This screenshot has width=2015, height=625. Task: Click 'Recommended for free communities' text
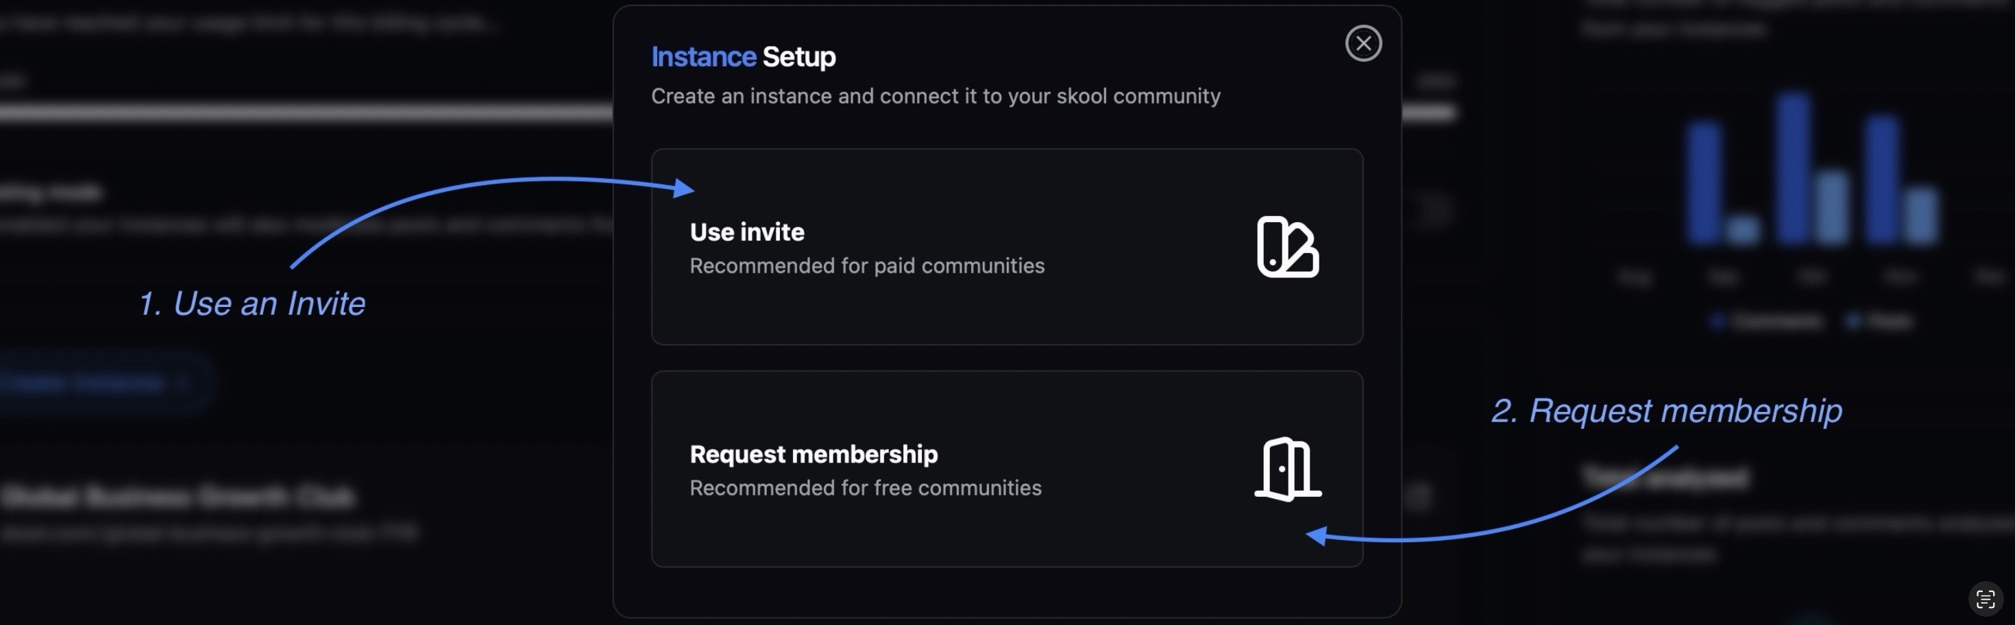(865, 488)
